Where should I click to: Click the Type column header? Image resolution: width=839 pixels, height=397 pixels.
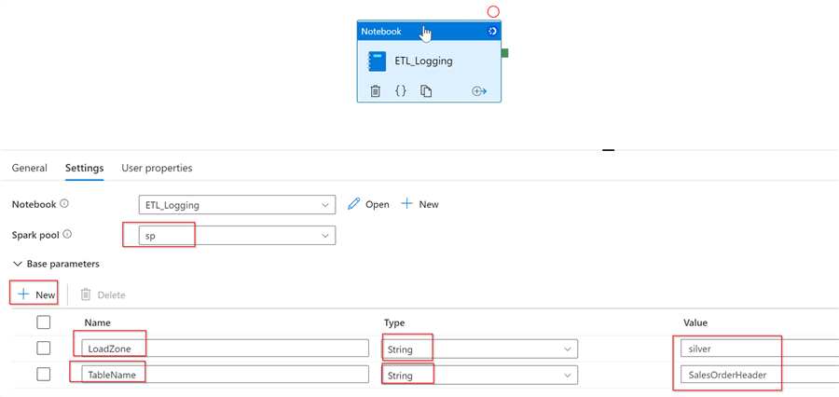[x=394, y=322]
